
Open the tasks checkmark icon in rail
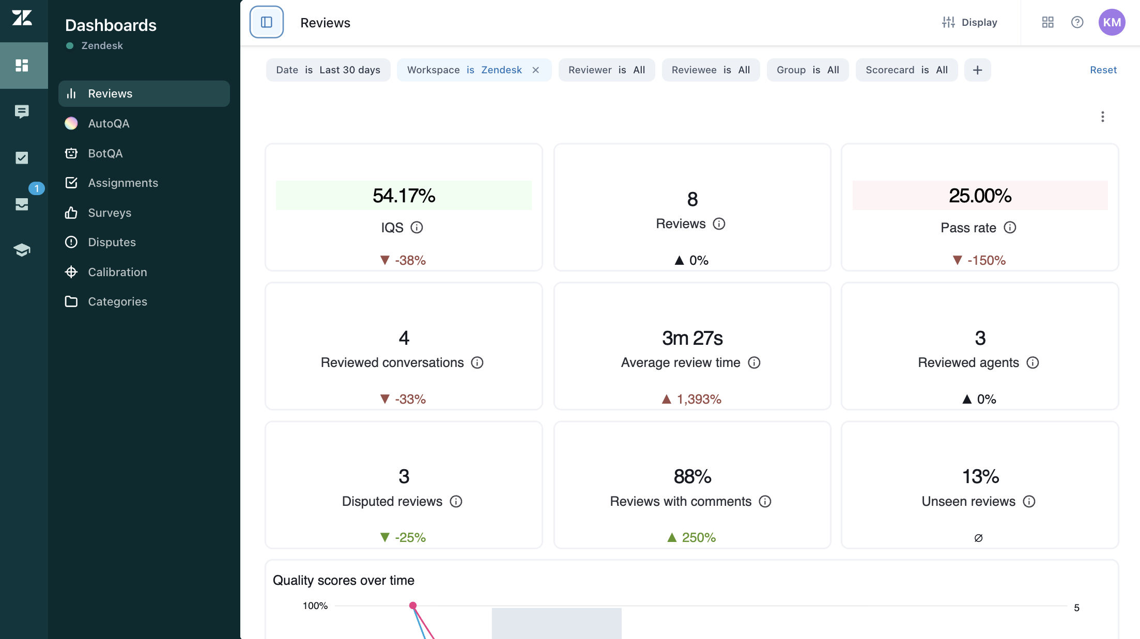pyautogui.click(x=22, y=157)
